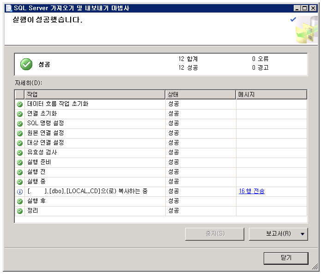Open the 보고서(R) dropdown arrow
The image size is (321, 274).
click(303, 234)
